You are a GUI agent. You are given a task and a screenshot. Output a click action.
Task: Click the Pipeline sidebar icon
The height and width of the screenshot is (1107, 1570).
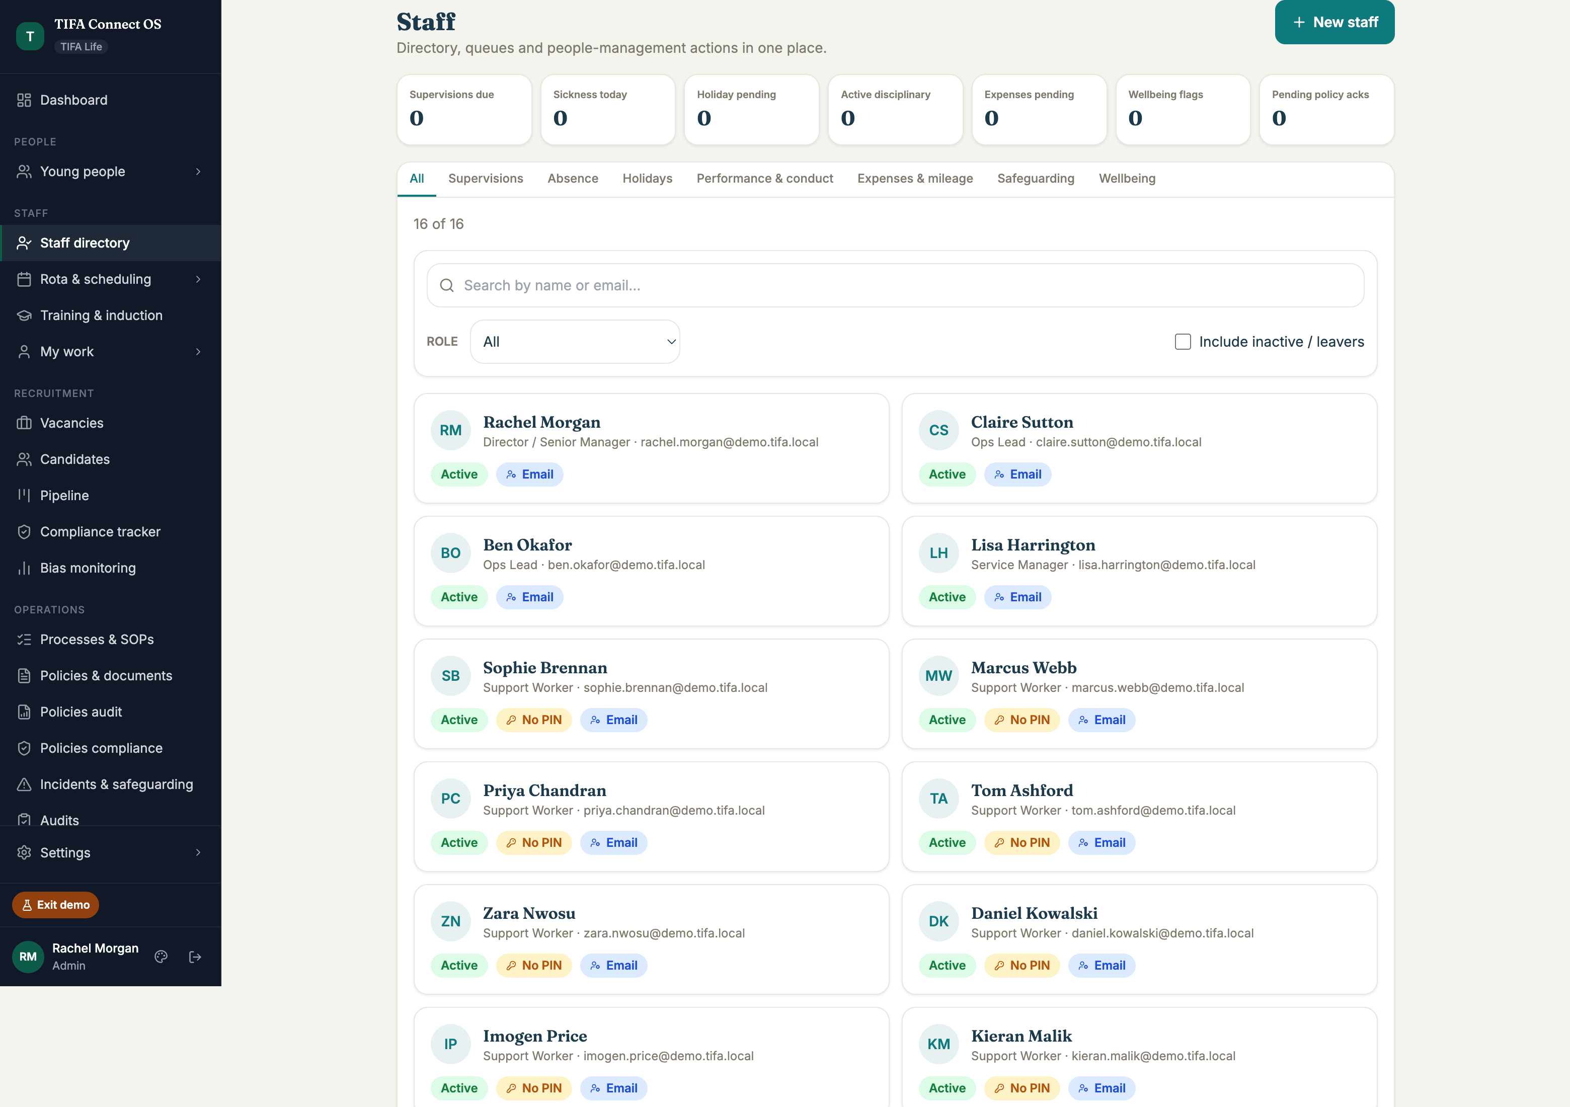[24, 496]
